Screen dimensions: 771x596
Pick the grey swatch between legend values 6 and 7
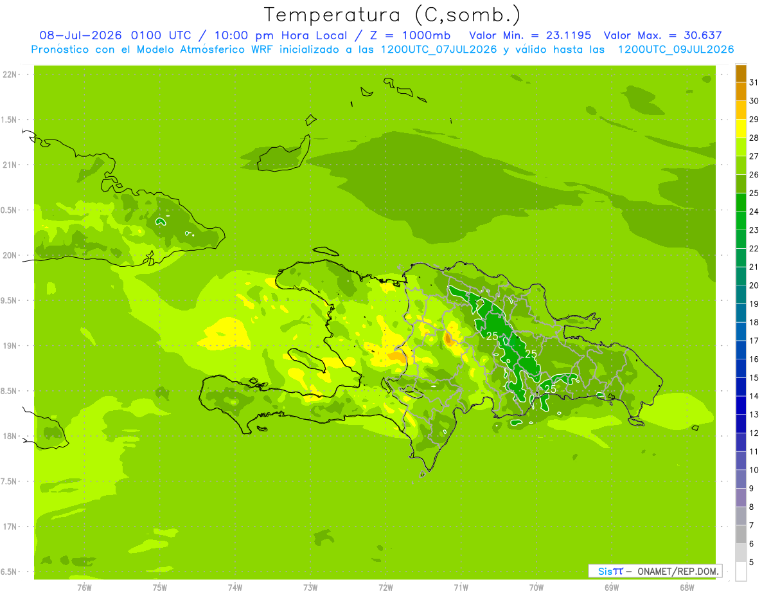(x=741, y=534)
